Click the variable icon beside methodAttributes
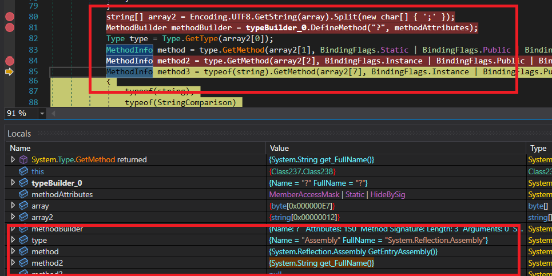 coord(23,194)
